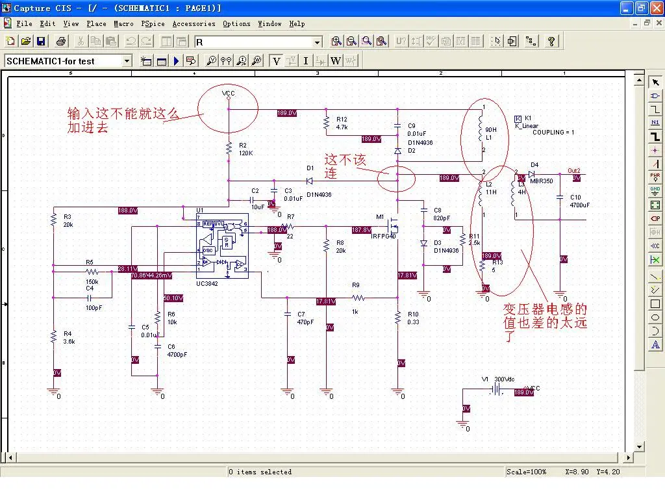Open the Place menu
The image size is (665, 499).
tap(96, 24)
